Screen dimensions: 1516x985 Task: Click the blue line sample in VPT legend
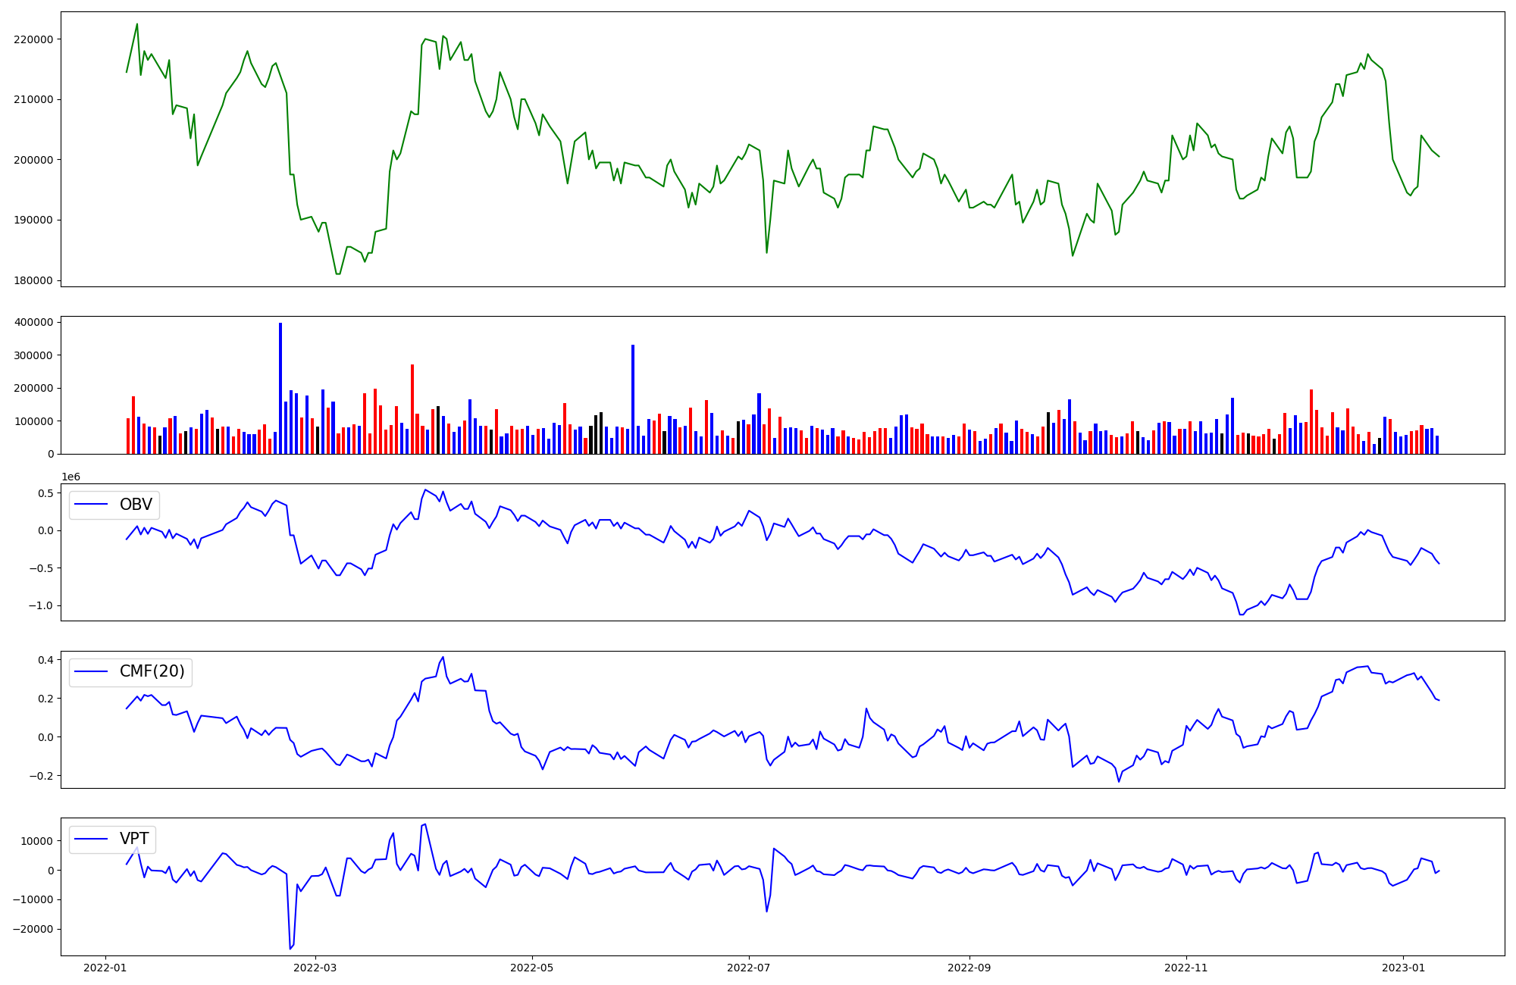(x=91, y=839)
